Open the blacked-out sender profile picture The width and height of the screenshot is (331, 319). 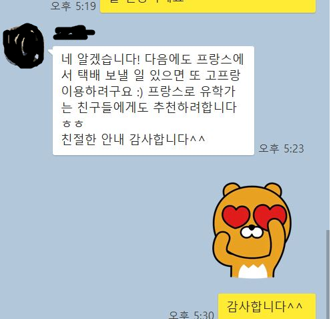point(23,45)
